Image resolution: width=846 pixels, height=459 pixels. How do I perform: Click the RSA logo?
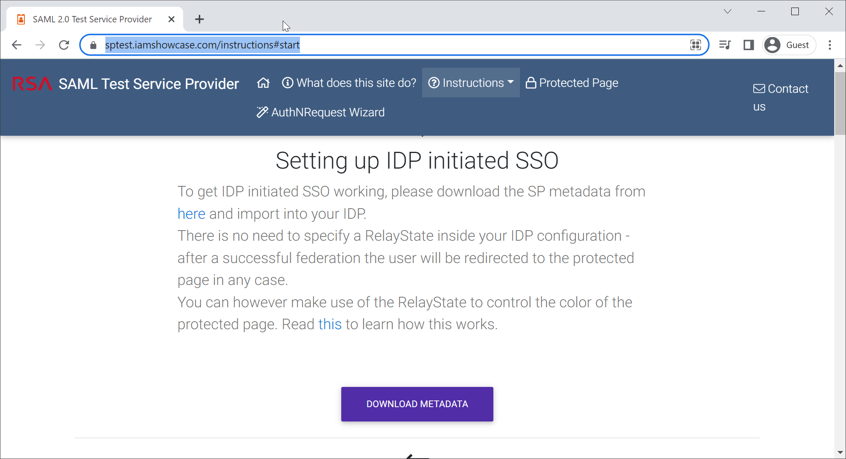coord(32,84)
